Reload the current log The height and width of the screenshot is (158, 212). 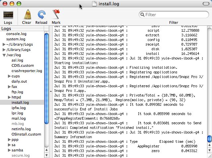(41, 15)
